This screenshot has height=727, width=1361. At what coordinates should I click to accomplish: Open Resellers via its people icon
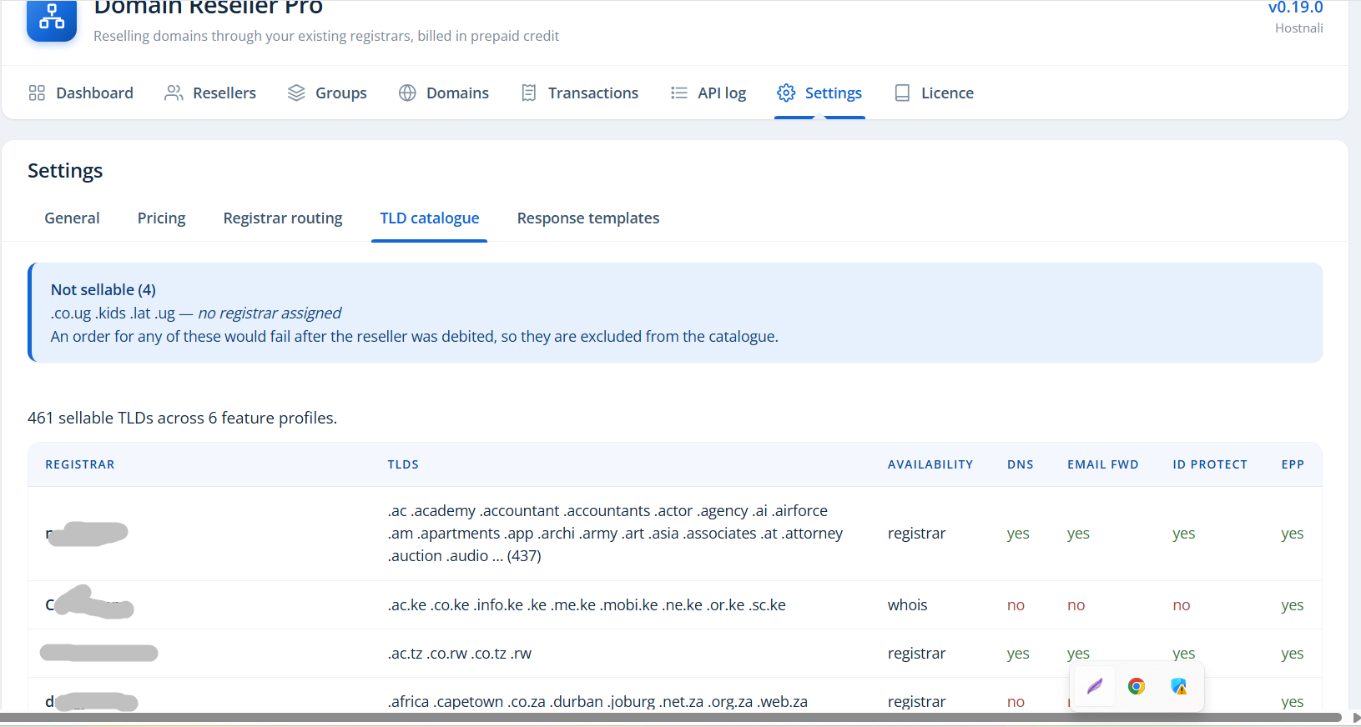[x=174, y=93]
